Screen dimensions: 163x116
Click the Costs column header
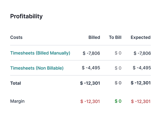tap(16, 37)
